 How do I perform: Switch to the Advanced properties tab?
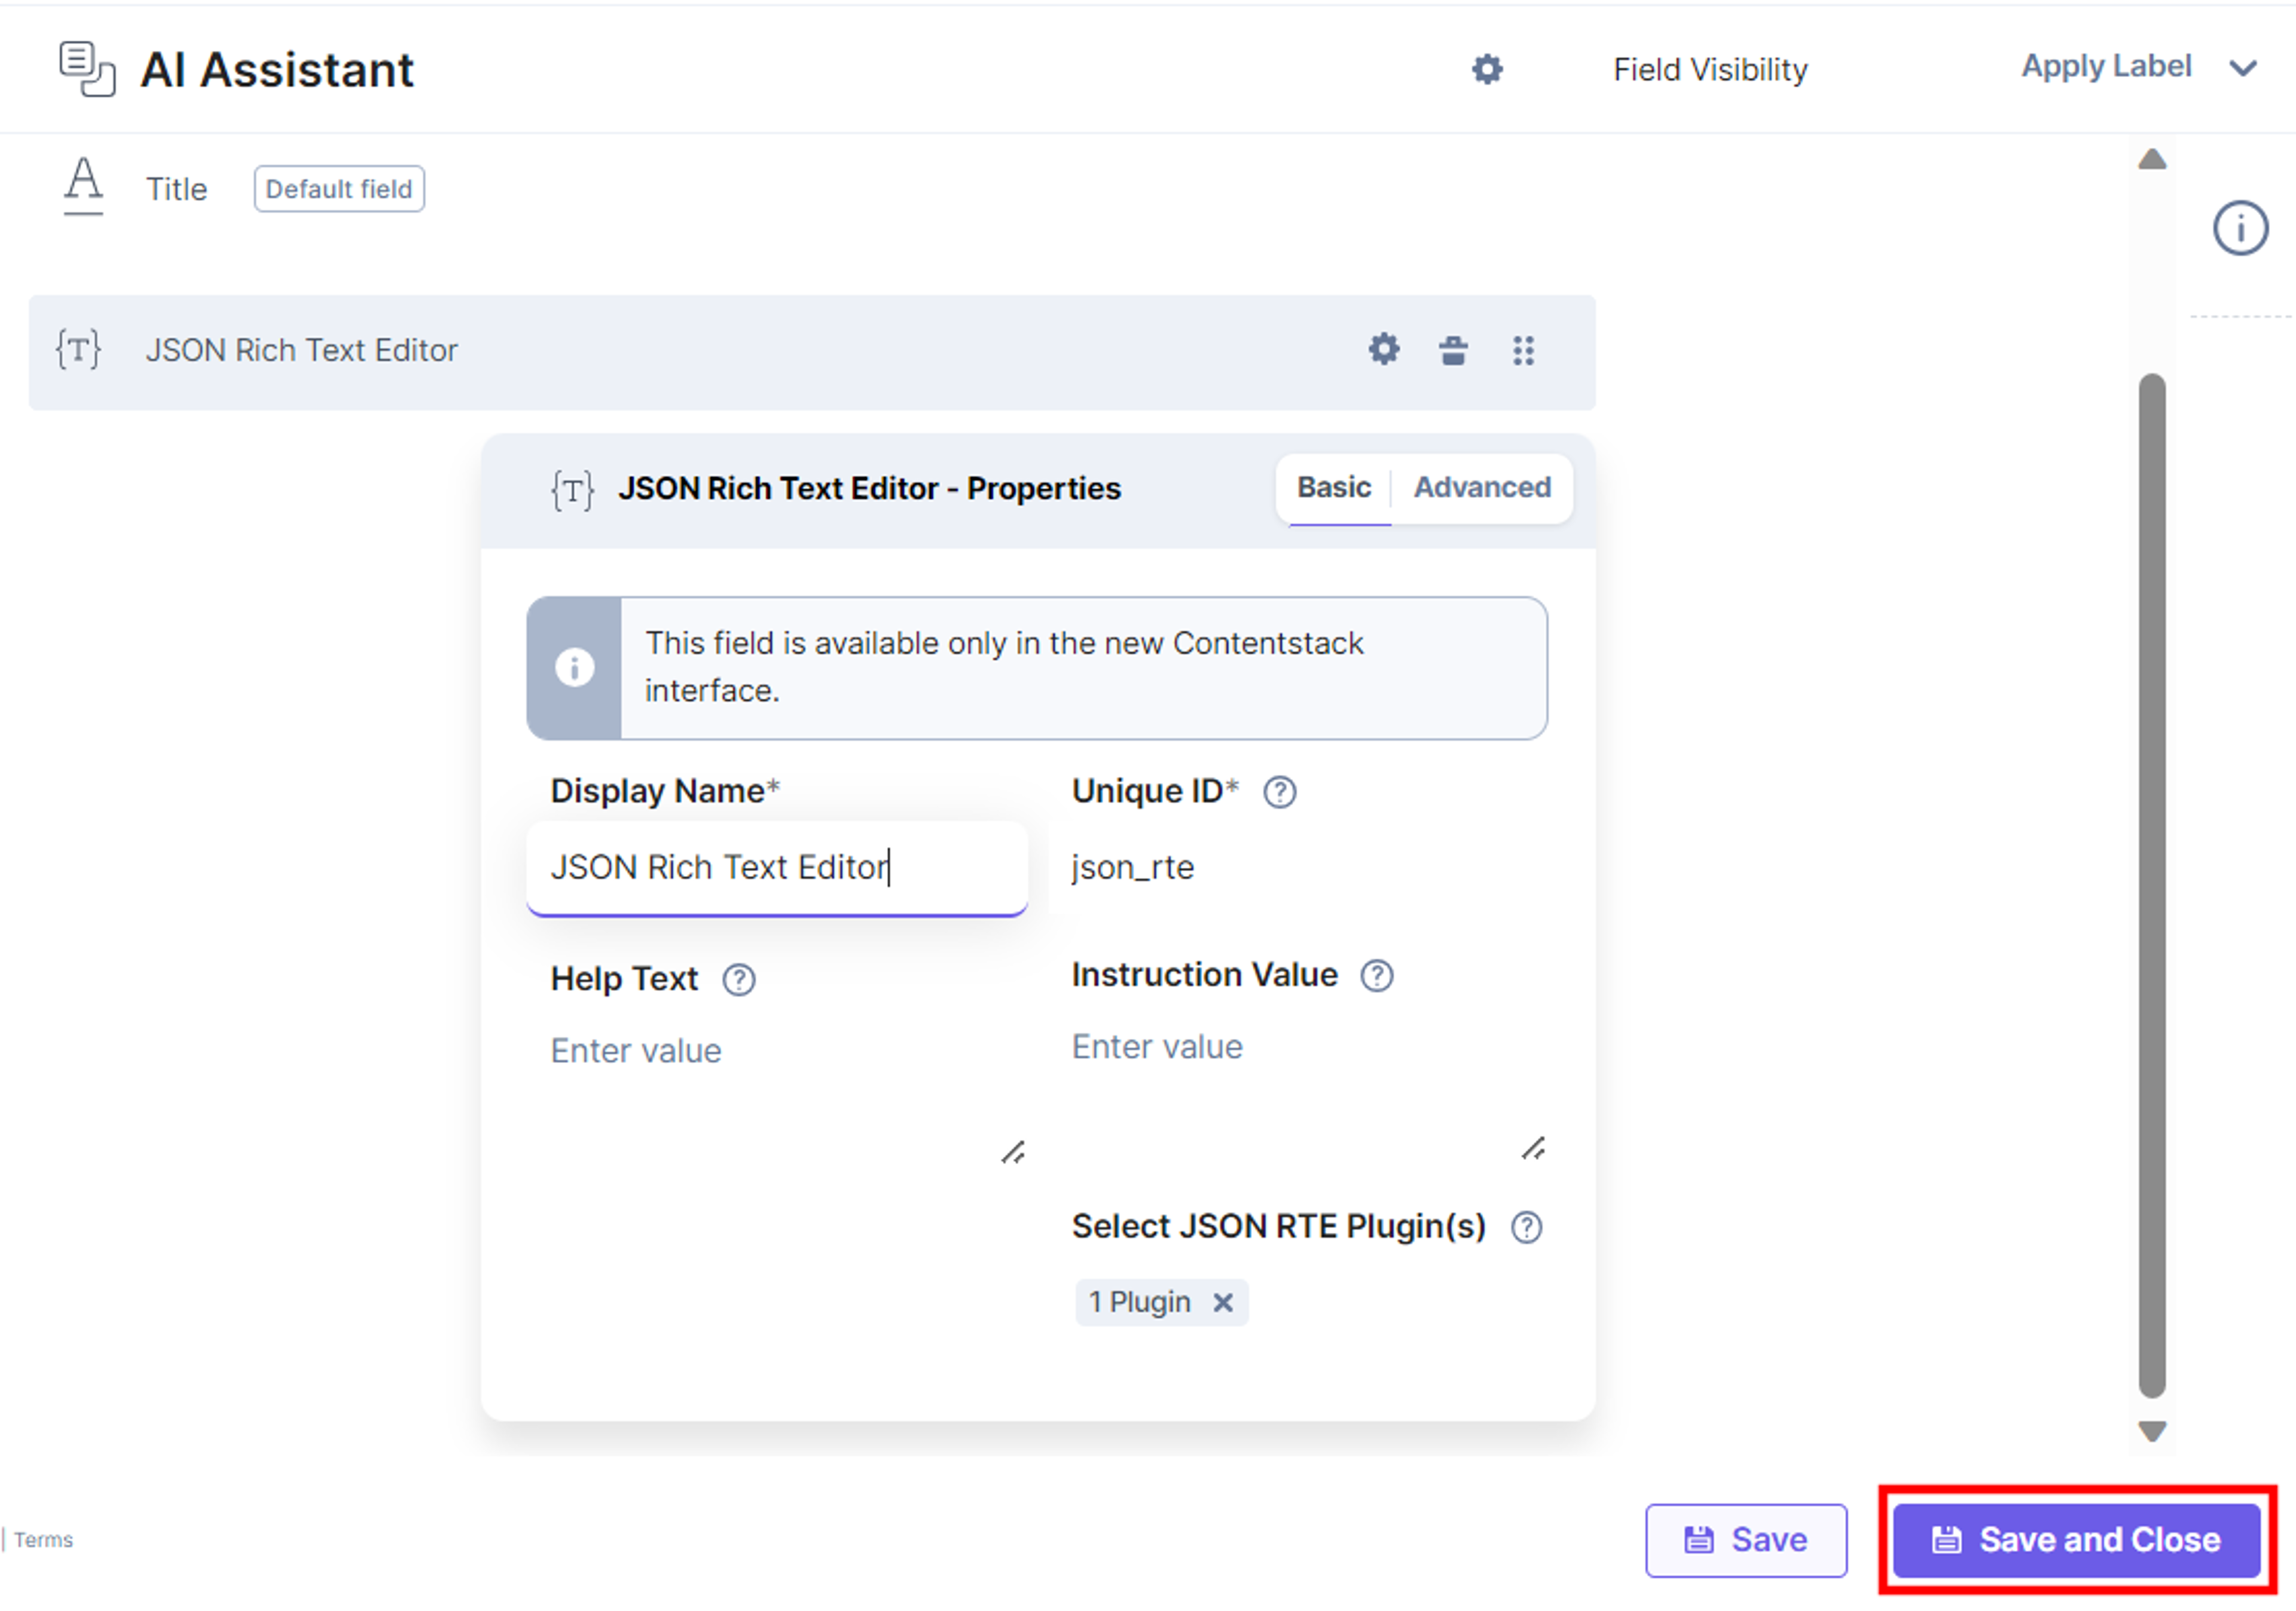click(x=1482, y=488)
